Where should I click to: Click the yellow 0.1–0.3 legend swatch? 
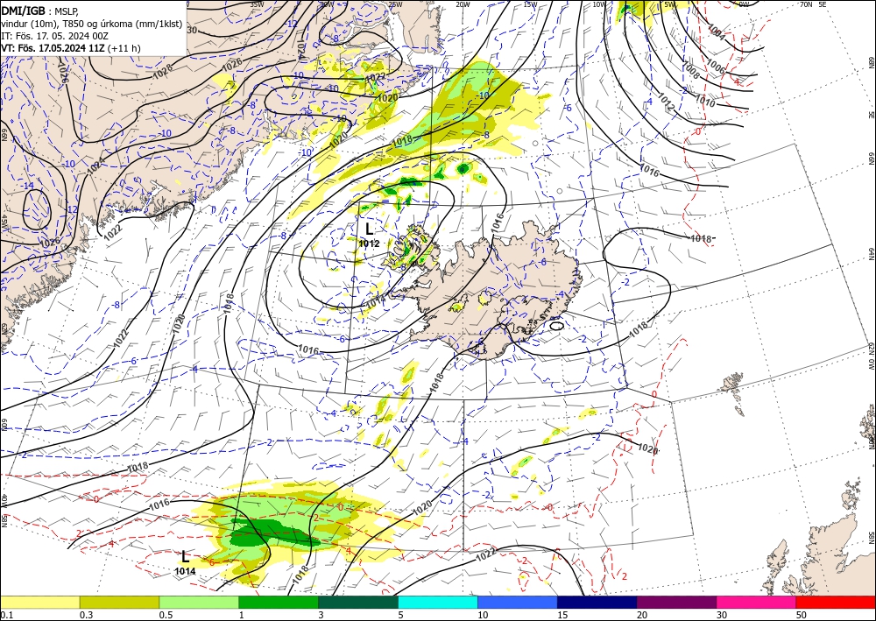click(39, 602)
